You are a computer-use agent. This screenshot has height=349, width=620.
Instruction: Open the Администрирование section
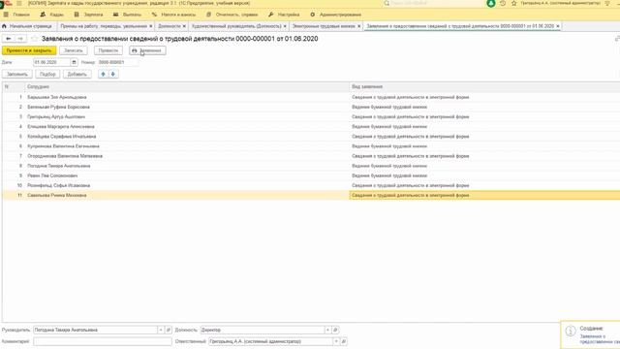pyautogui.click(x=336, y=15)
